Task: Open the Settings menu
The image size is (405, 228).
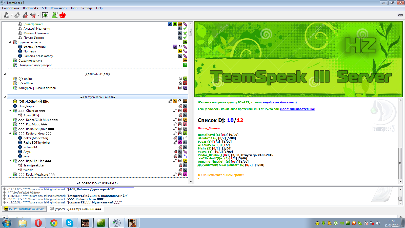Action: (x=87, y=8)
